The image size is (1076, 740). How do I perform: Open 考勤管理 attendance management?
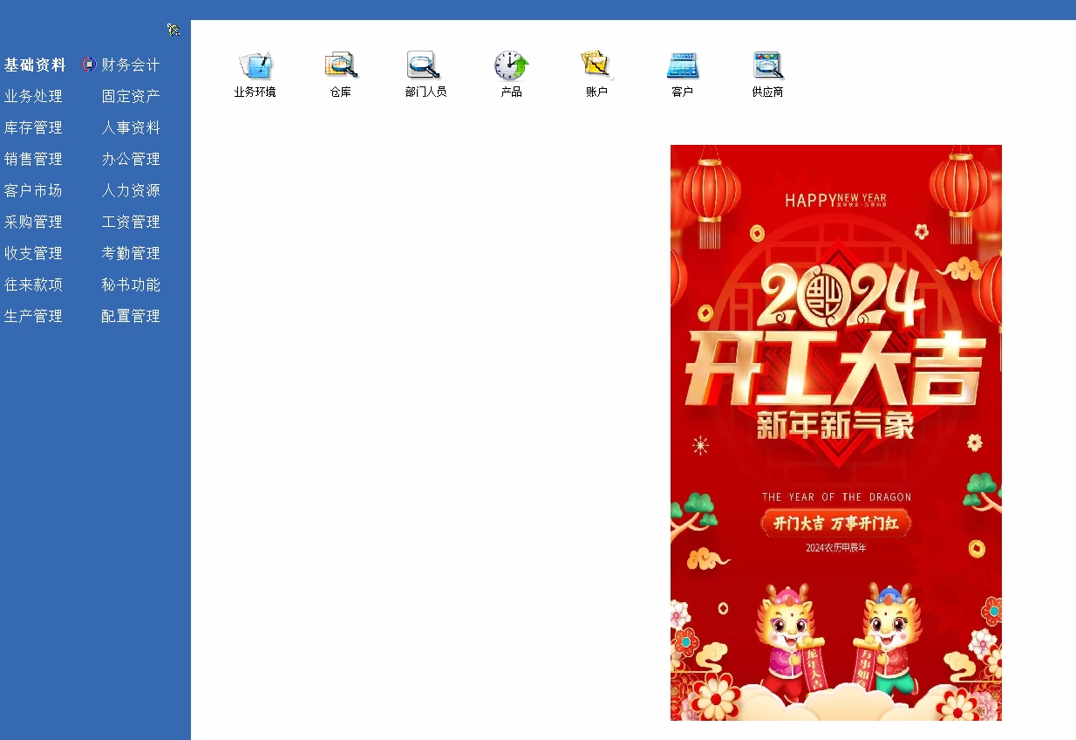[x=131, y=254]
